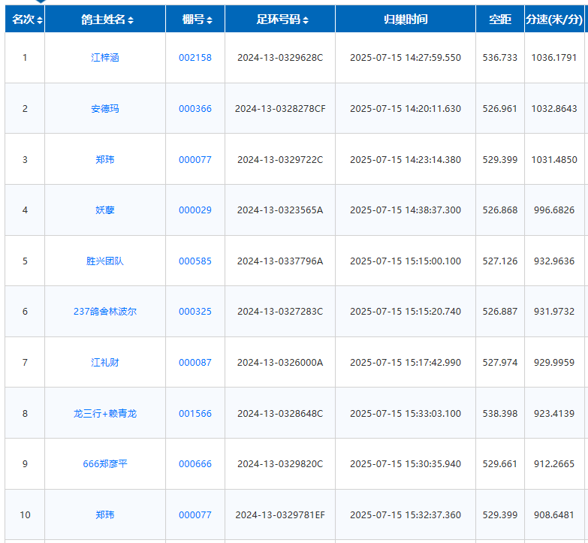Open 江礼财 owner details
This screenshot has width=588, height=543.
[x=105, y=363]
